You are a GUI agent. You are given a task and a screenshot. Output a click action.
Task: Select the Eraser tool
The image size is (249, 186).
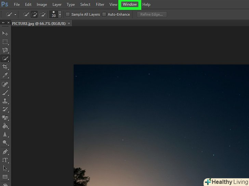point(5,117)
